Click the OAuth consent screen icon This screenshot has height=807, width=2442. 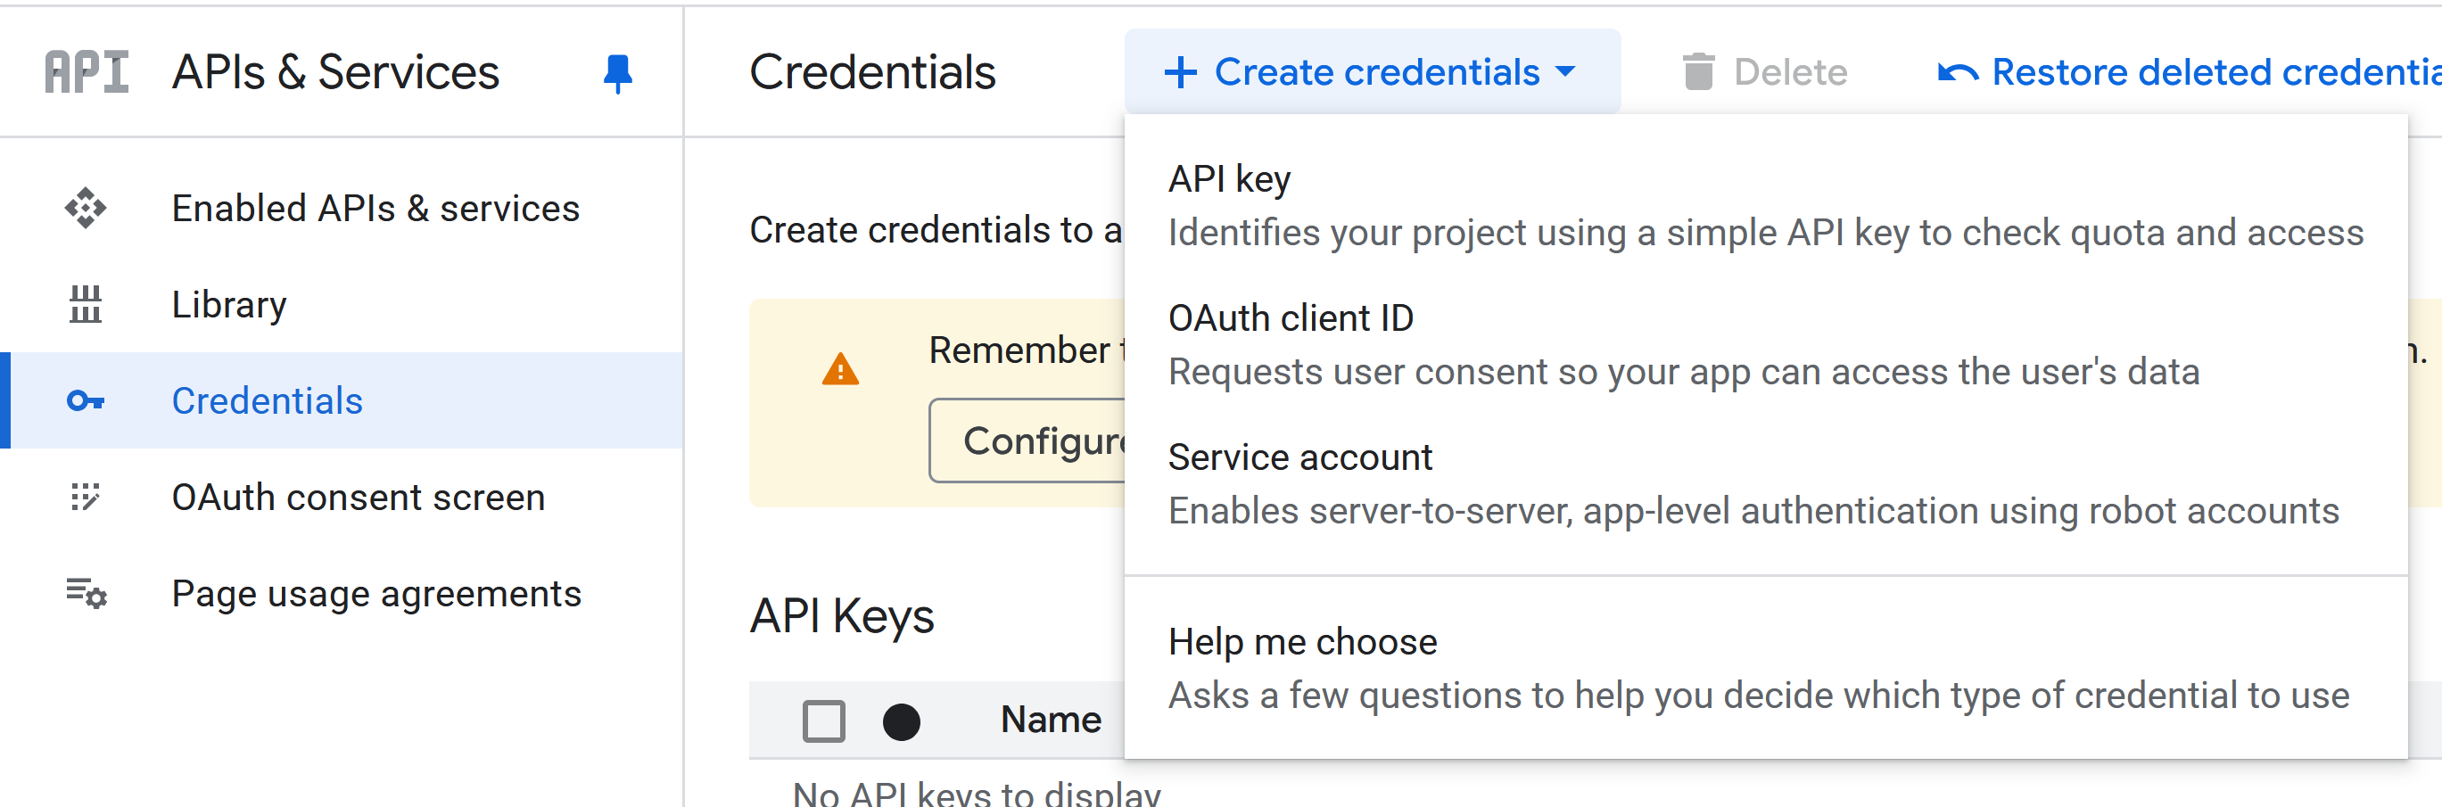click(x=86, y=497)
